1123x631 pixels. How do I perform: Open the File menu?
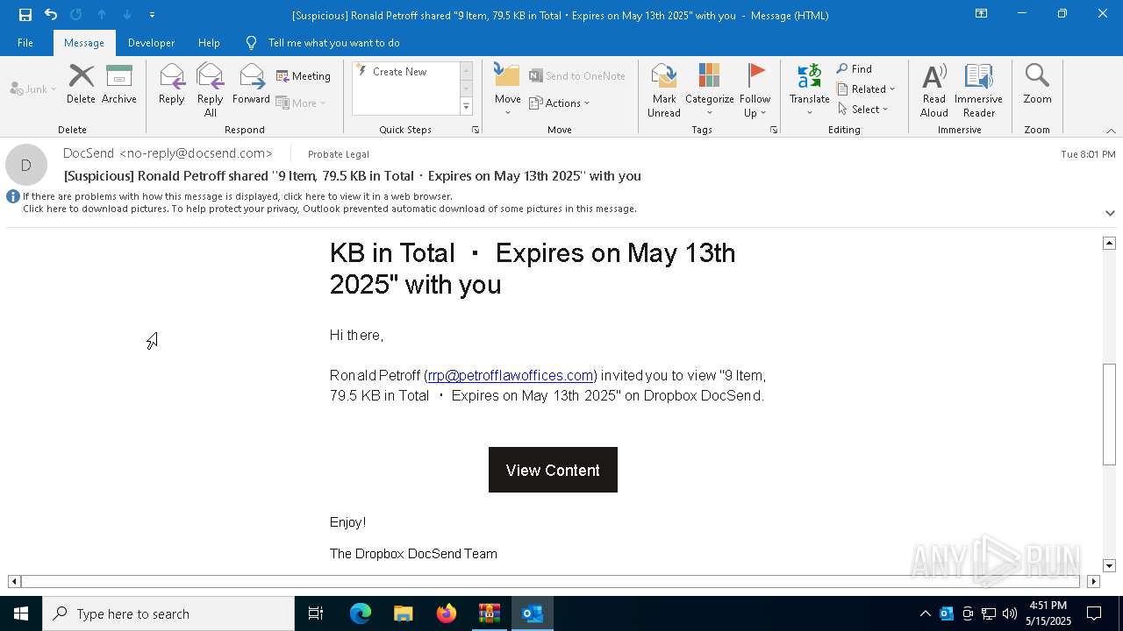tap(25, 43)
